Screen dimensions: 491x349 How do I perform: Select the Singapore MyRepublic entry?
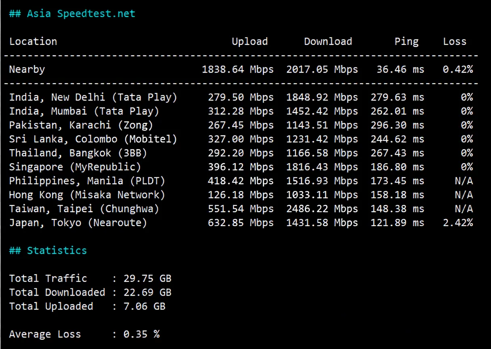click(x=74, y=167)
